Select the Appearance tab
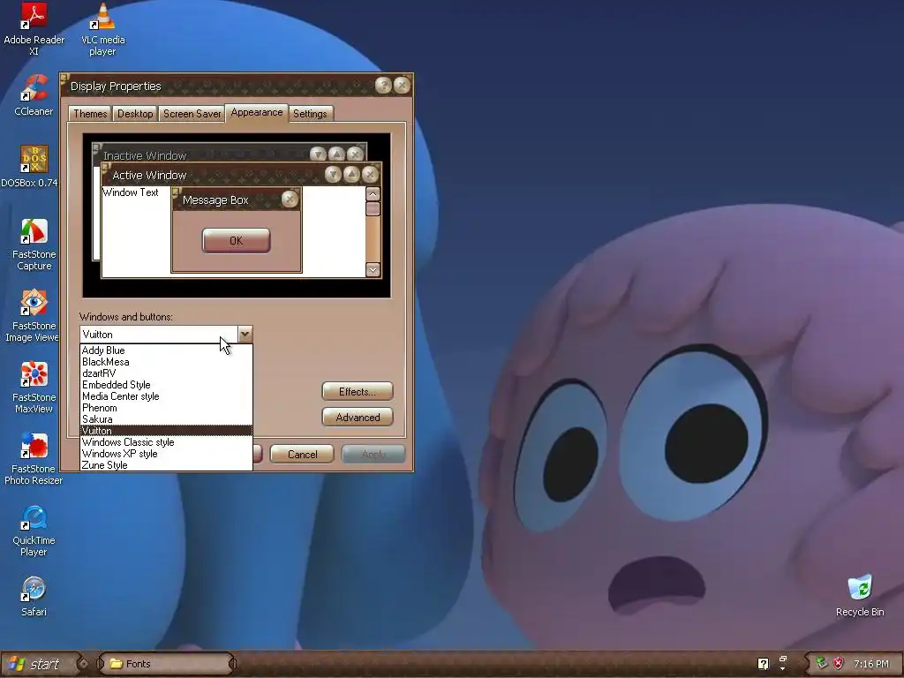The width and height of the screenshot is (904, 678). (257, 112)
